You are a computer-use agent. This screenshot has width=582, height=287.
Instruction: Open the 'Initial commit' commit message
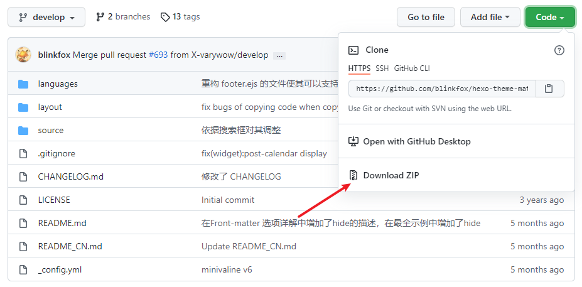(x=228, y=200)
